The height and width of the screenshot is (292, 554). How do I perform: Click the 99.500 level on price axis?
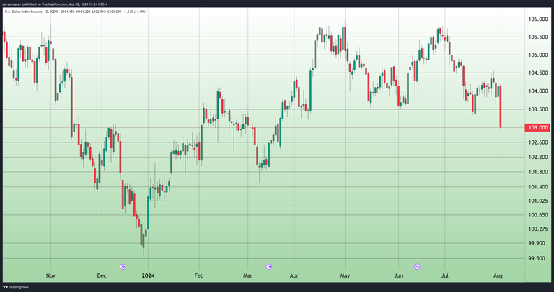pyautogui.click(x=538, y=259)
